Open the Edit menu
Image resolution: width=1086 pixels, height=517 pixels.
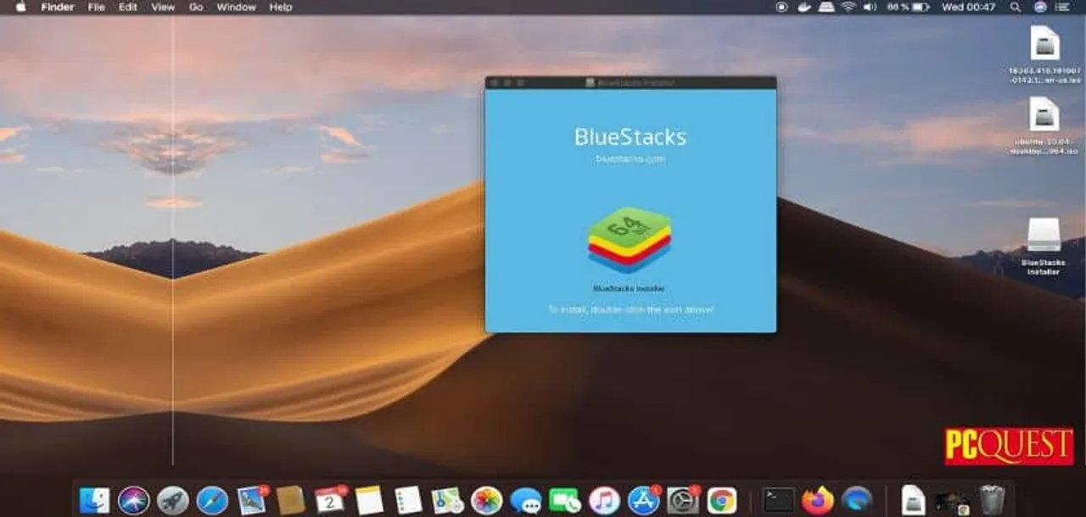[128, 7]
